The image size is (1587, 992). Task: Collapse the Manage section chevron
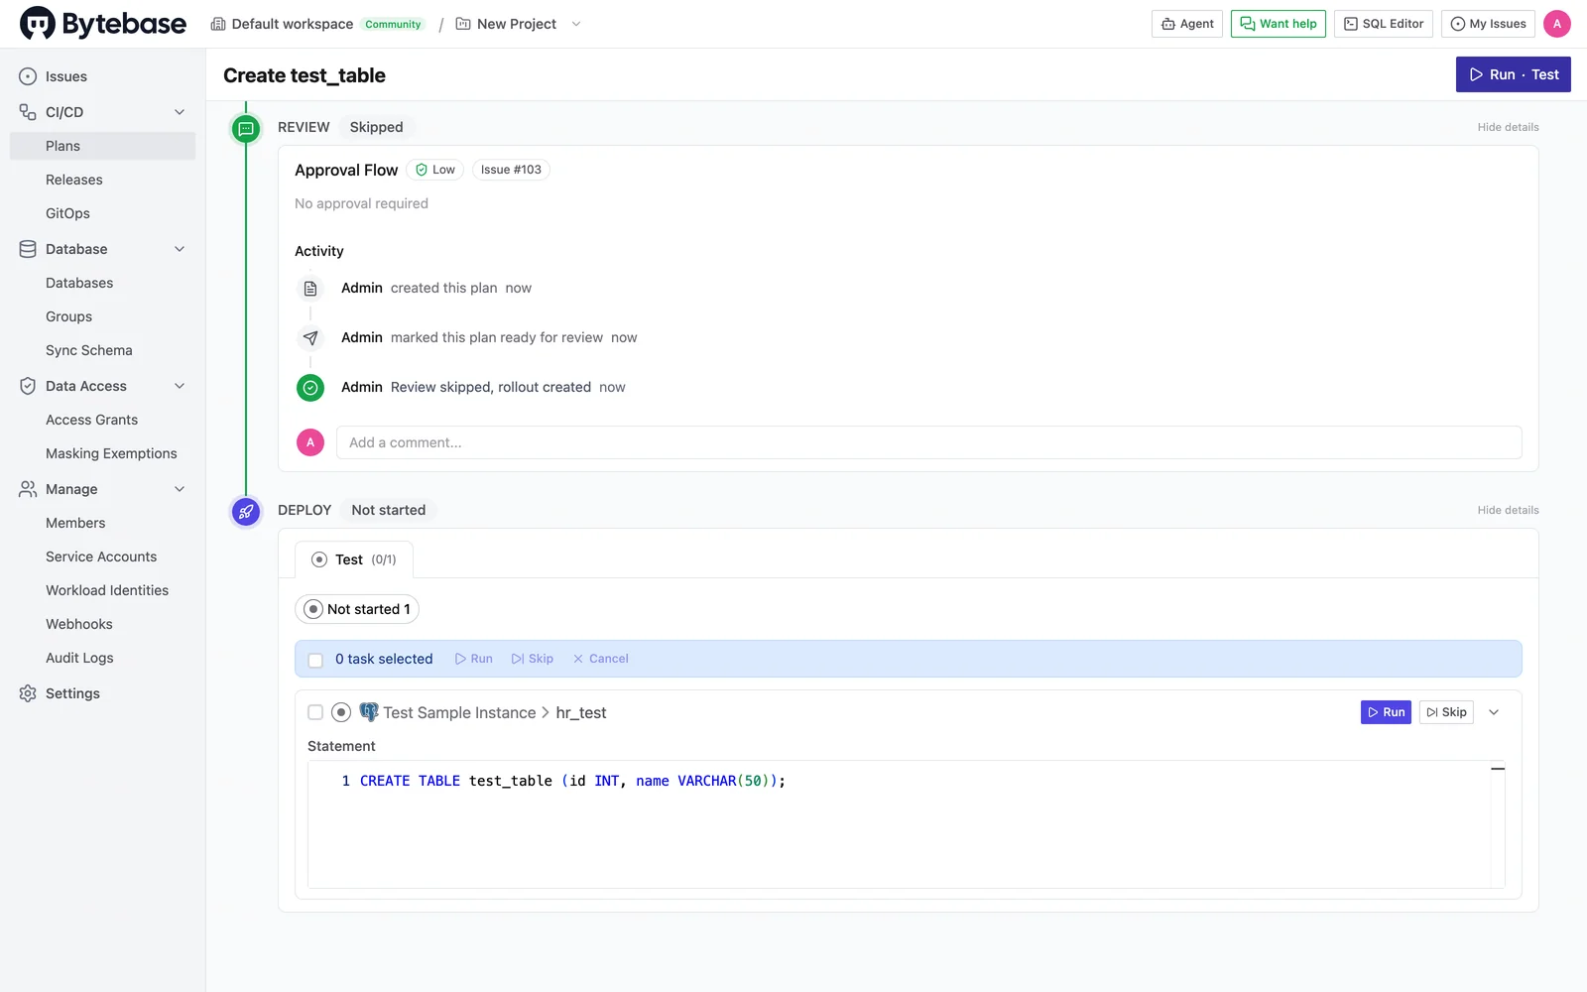click(180, 489)
